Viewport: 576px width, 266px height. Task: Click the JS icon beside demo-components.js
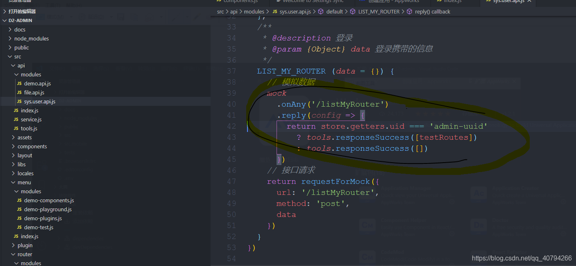pos(19,200)
